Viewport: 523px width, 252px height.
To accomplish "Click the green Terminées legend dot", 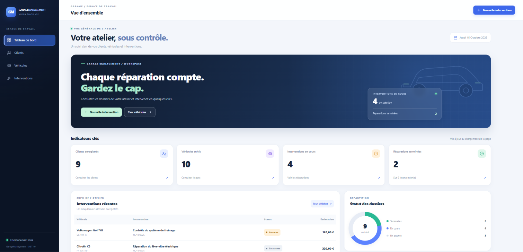I will click(x=387, y=221).
